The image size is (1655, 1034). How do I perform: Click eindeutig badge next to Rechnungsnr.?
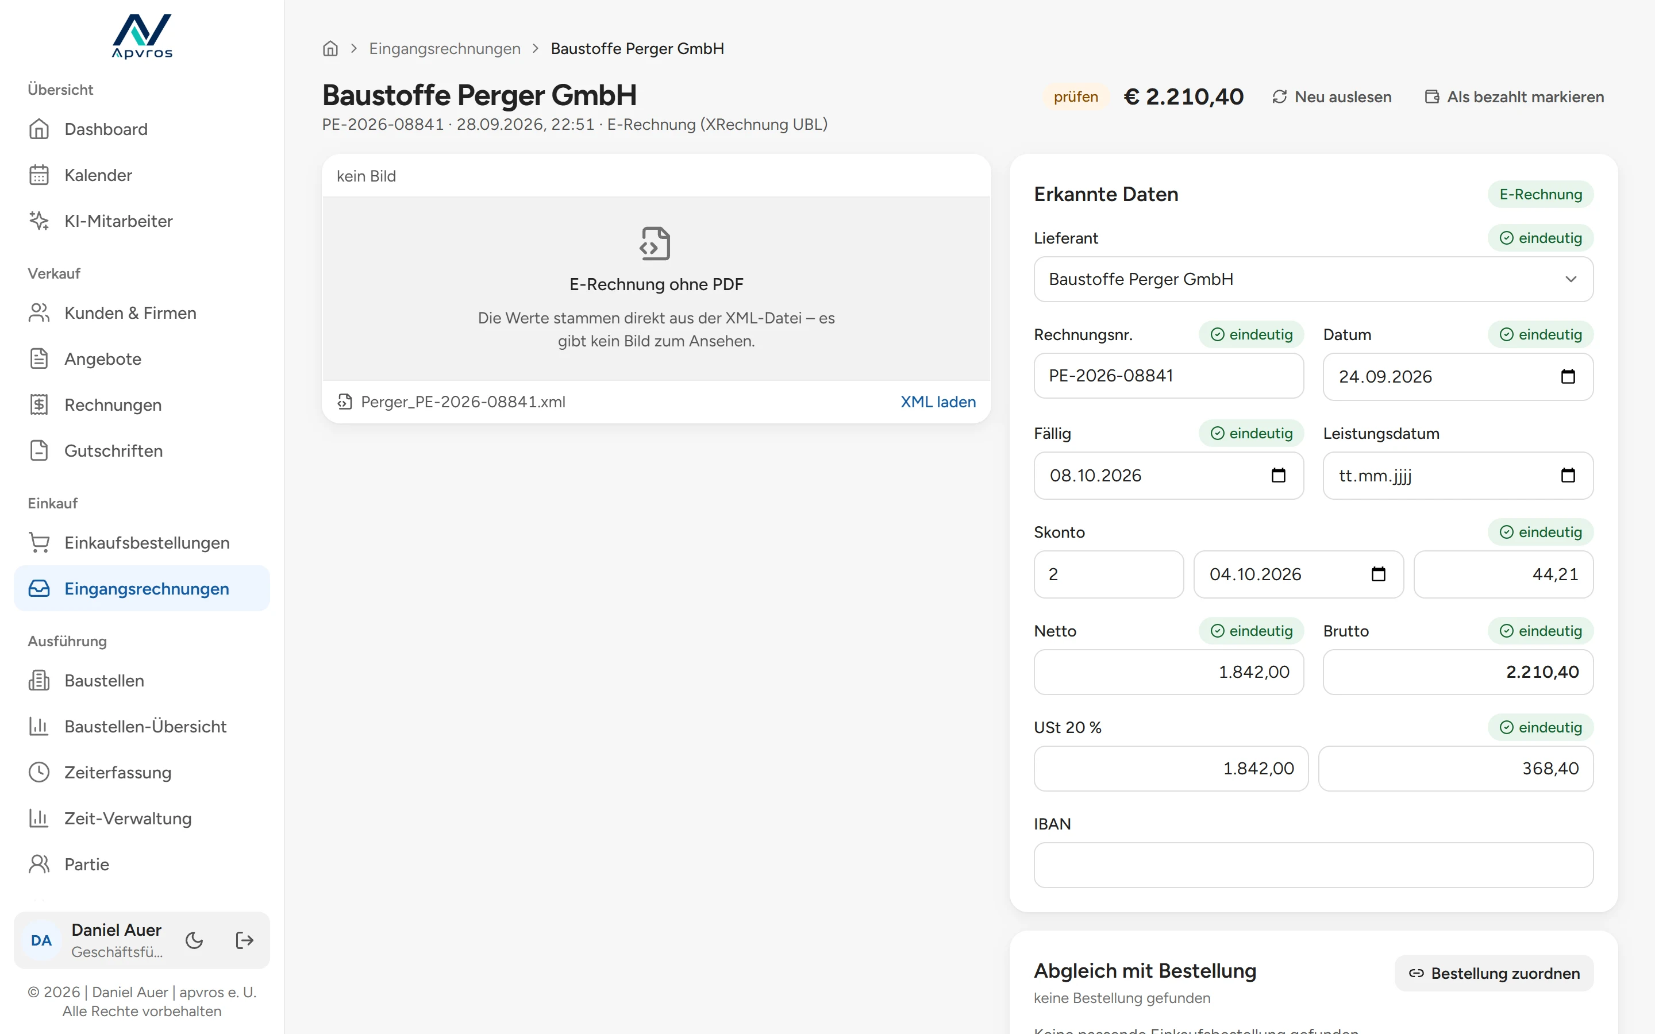click(x=1251, y=334)
